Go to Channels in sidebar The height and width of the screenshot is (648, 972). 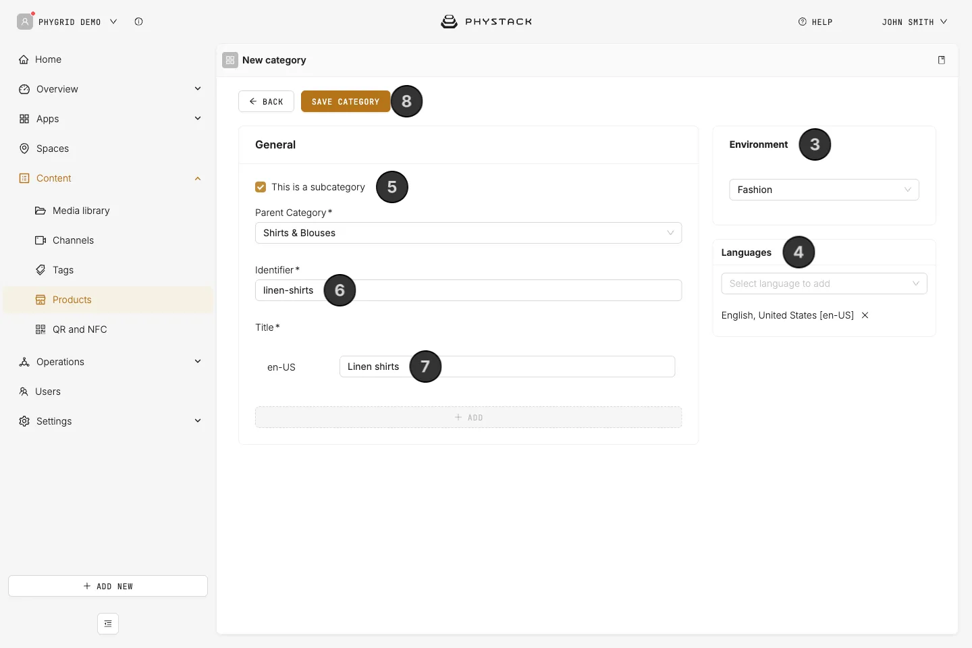[x=73, y=240]
